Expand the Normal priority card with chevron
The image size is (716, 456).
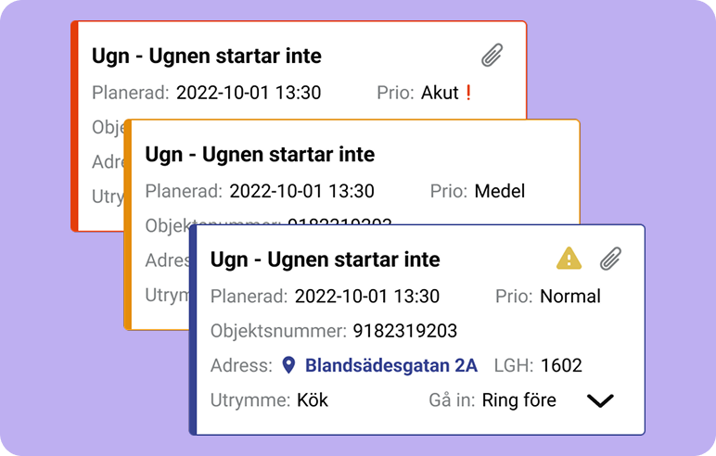(601, 400)
